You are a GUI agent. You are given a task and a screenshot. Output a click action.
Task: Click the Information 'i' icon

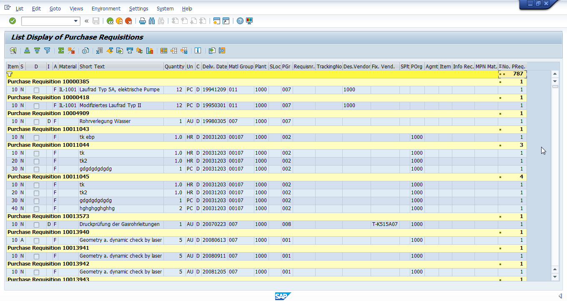pyautogui.click(x=198, y=50)
